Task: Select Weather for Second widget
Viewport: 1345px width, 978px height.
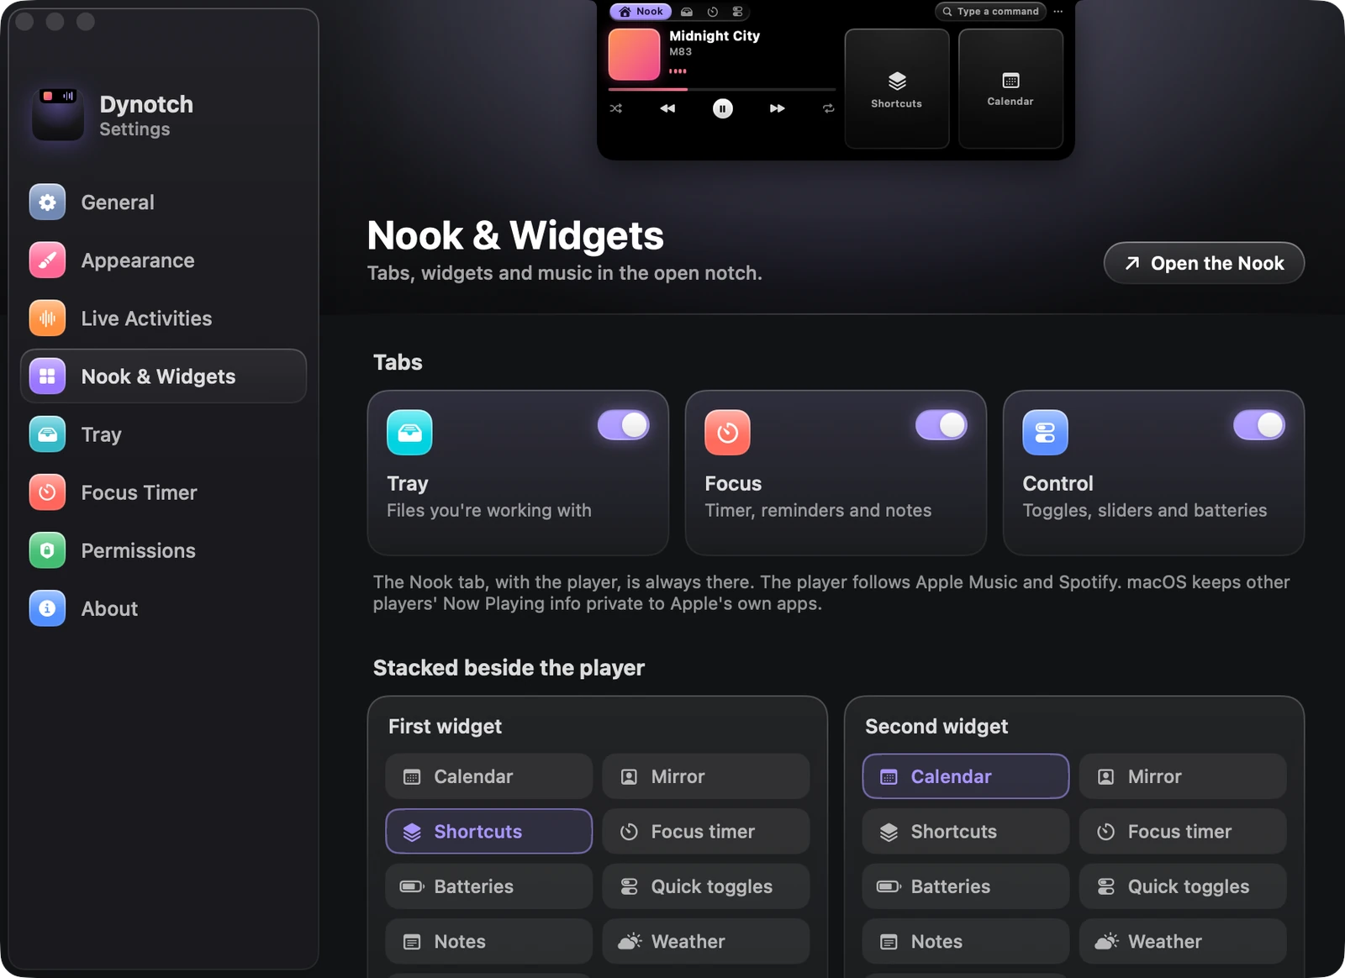Action: coord(1183,941)
